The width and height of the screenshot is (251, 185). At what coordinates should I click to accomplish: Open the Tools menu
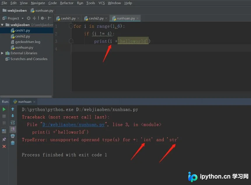(x=91, y=3)
